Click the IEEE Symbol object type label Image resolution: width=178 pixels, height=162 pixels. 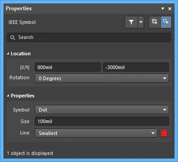click(22, 22)
